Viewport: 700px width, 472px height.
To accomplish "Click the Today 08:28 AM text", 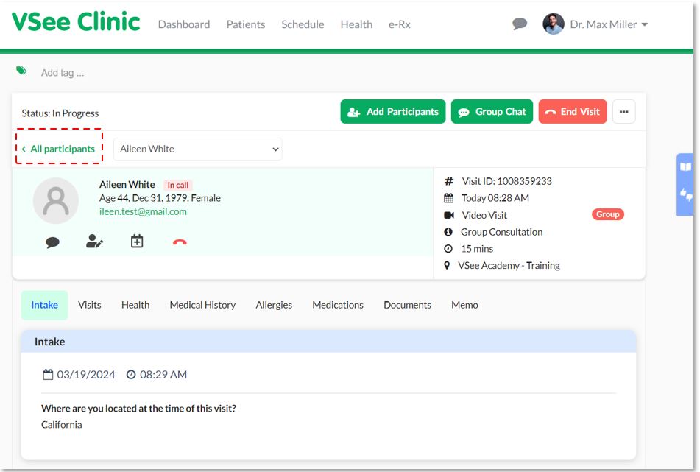I will [x=495, y=198].
